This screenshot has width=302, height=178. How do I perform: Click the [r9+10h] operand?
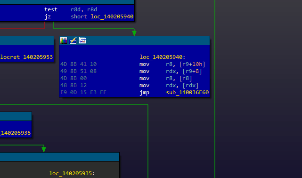(x=192, y=64)
